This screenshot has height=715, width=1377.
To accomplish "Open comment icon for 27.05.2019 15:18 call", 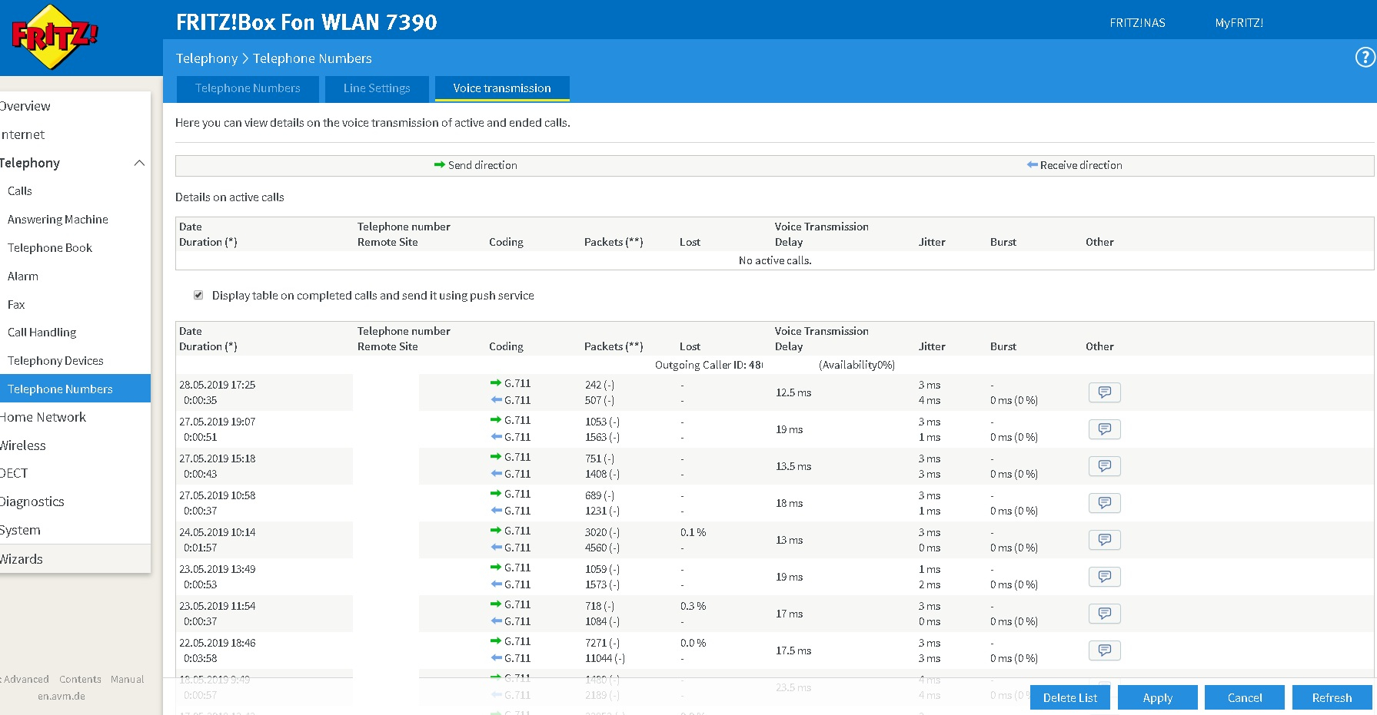I will pyautogui.click(x=1104, y=466).
